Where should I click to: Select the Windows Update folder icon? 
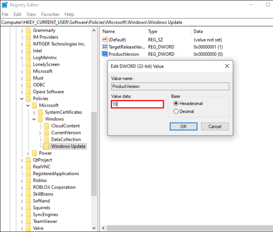[46, 146]
